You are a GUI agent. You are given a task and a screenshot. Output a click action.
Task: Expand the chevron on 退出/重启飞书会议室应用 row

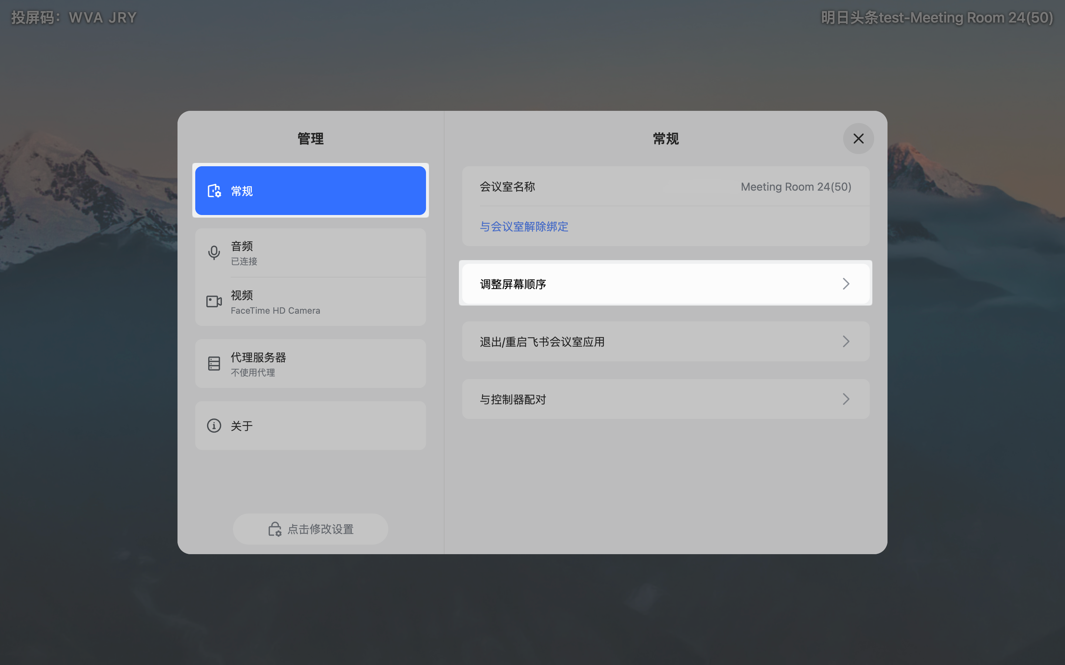tap(846, 342)
